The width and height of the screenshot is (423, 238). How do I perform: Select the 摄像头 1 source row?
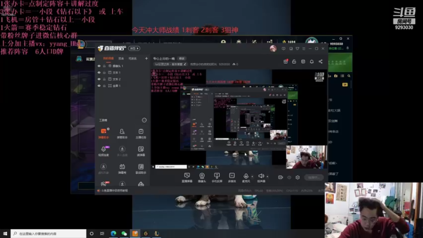pos(123,66)
